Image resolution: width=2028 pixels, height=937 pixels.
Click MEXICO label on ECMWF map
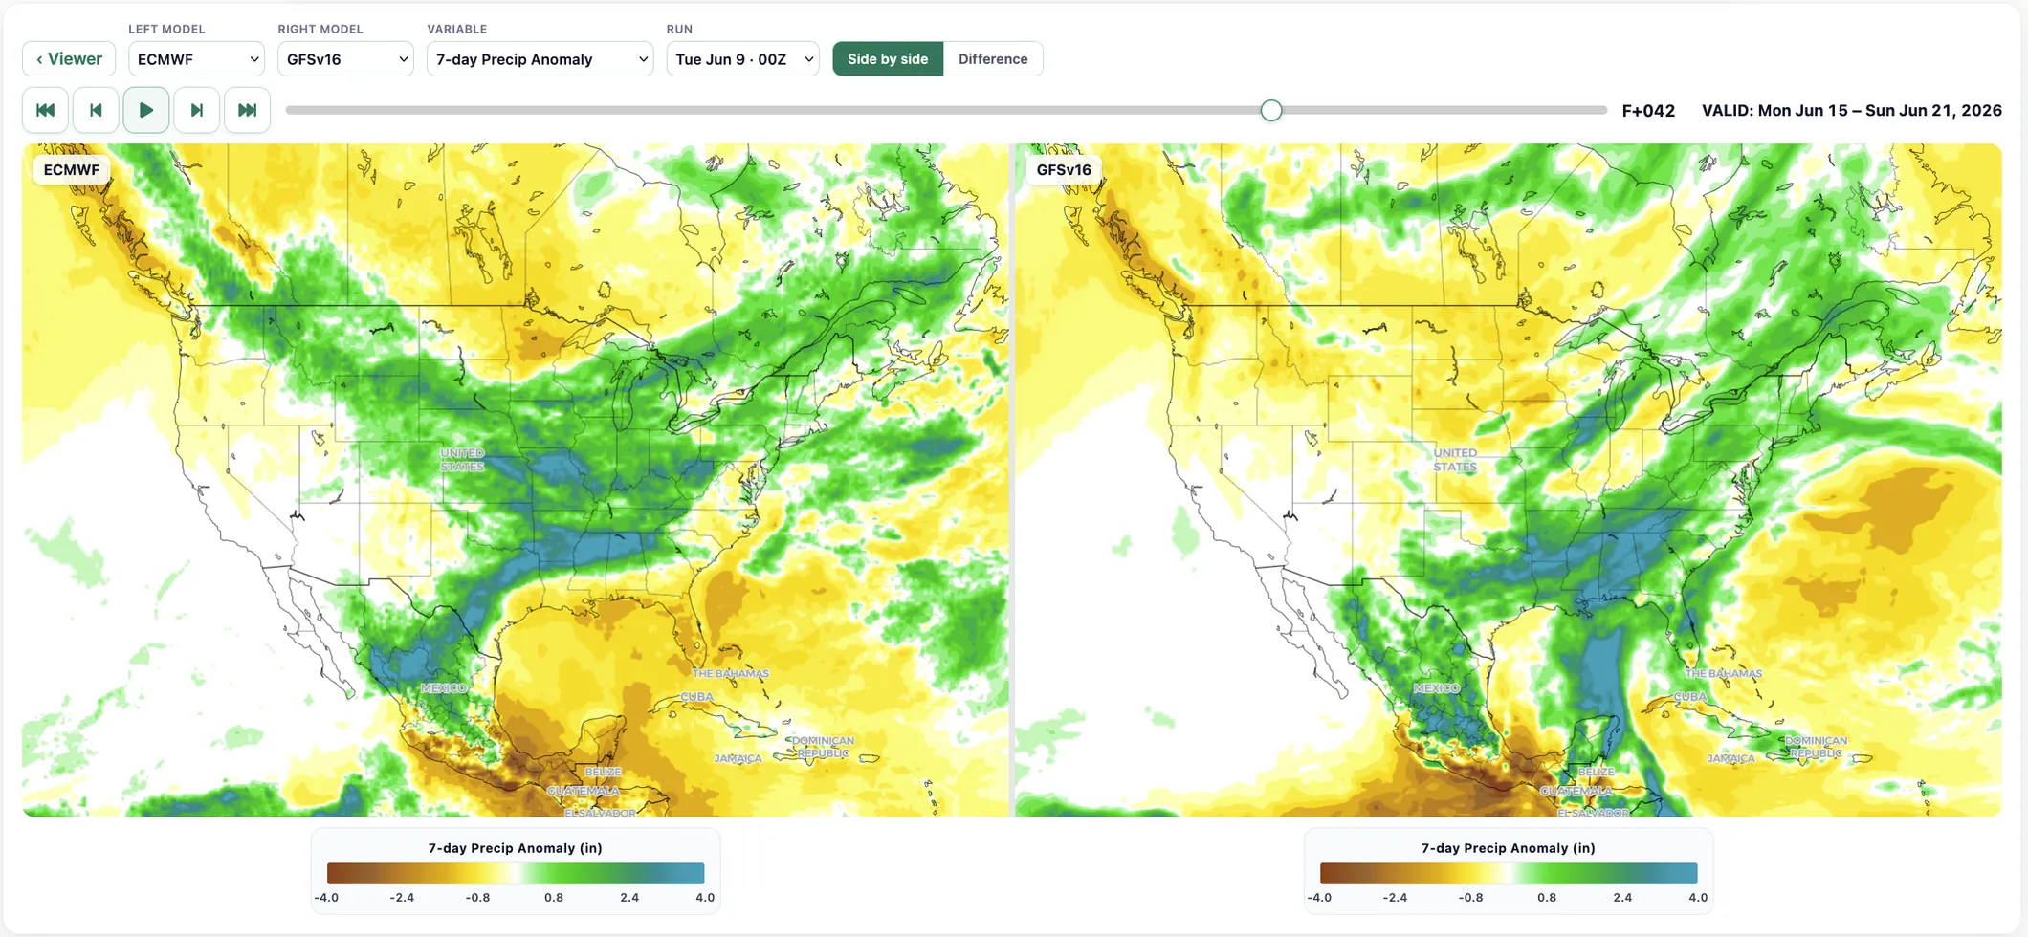[x=444, y=688]
